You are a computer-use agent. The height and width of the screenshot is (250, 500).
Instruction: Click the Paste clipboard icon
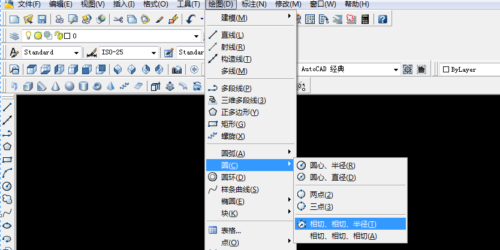[x=146, y=19]
